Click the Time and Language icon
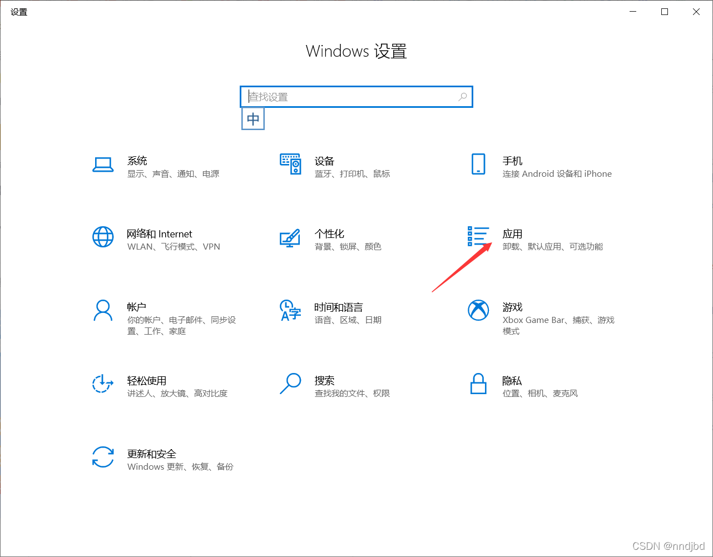This screenshot has width=713, height=557. click(290, 311)
